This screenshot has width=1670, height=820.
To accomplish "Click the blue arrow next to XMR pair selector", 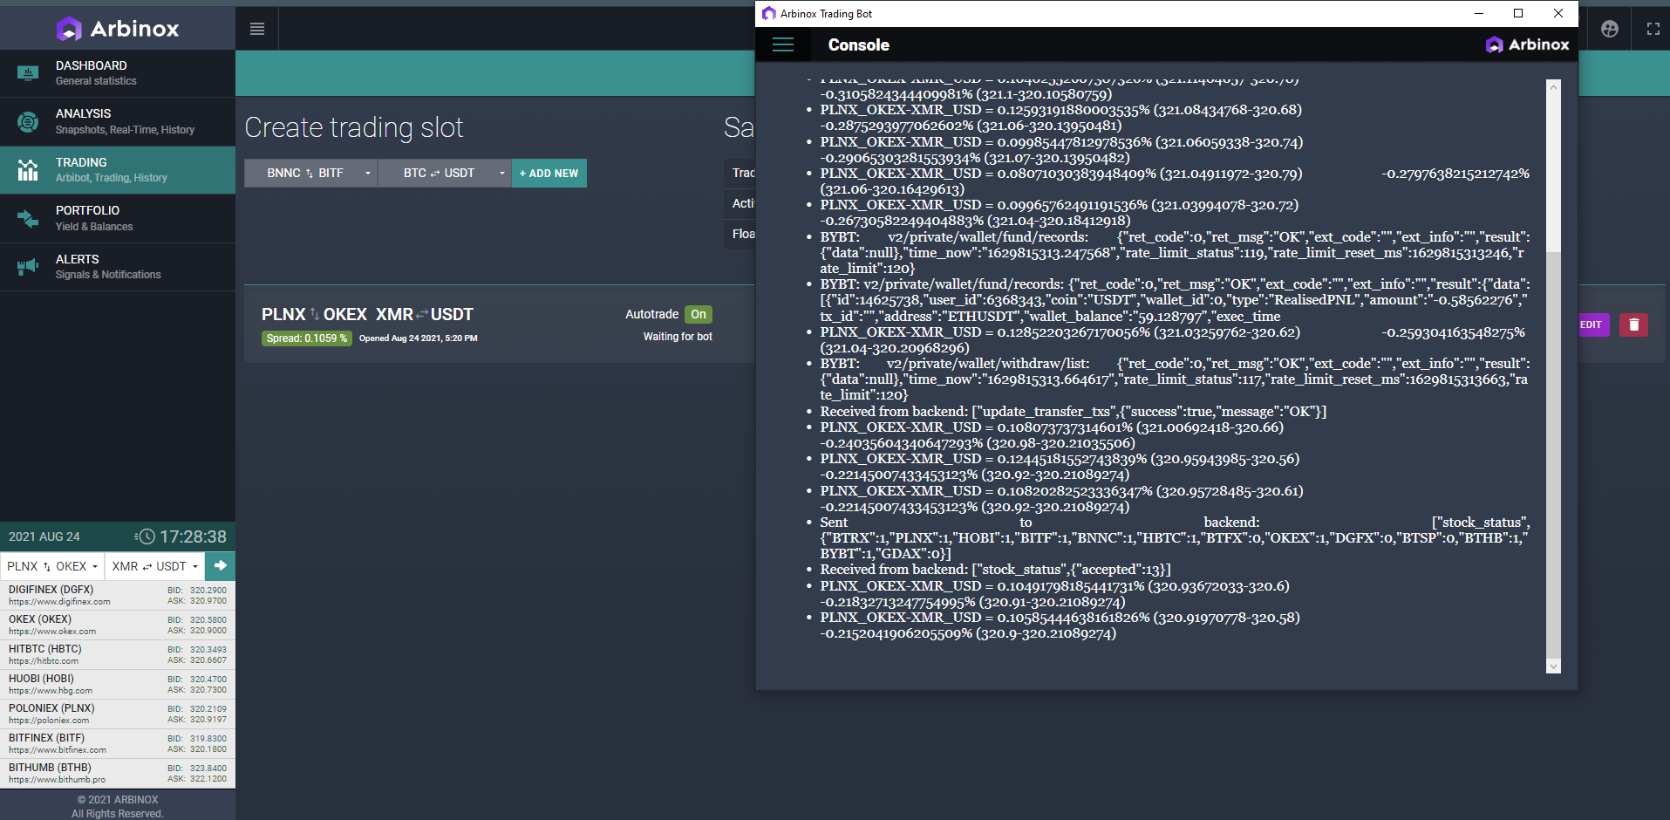I will coord(220,566).
